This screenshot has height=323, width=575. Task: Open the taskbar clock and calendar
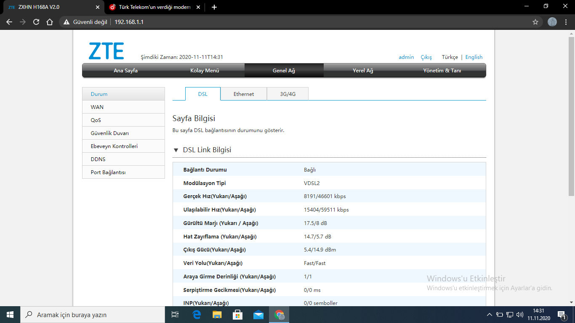point(539,315)
